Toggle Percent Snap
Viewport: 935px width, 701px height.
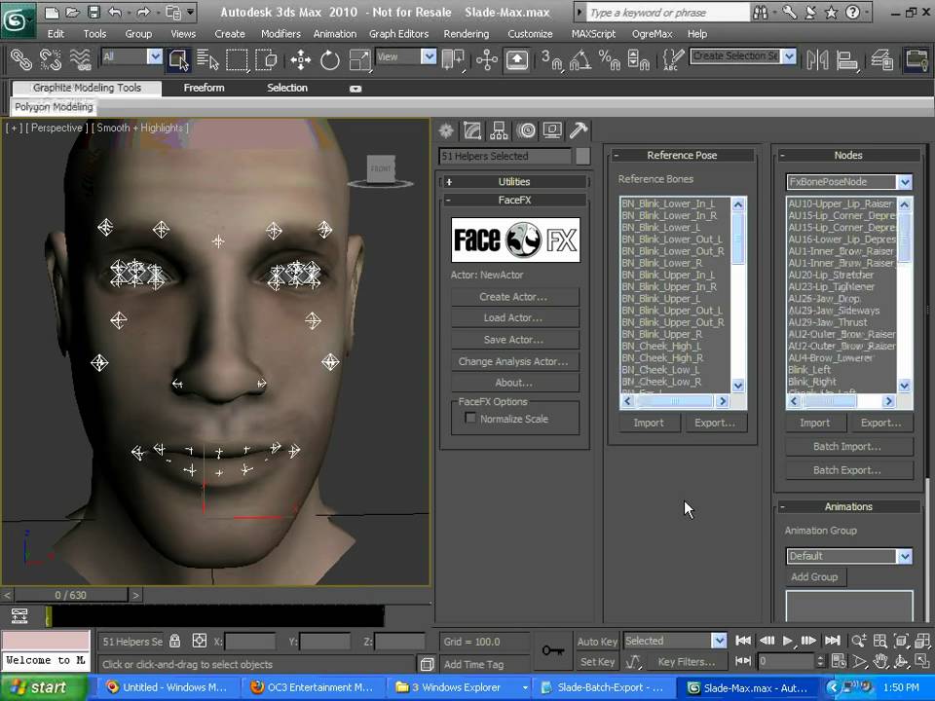coord(610,59)
